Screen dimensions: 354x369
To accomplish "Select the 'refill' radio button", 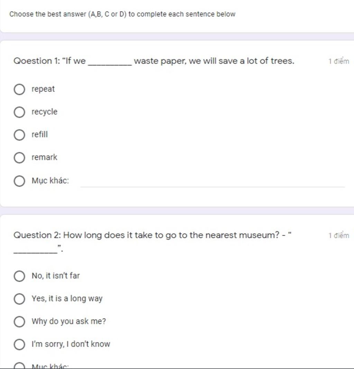I will [x=19, y=135].
